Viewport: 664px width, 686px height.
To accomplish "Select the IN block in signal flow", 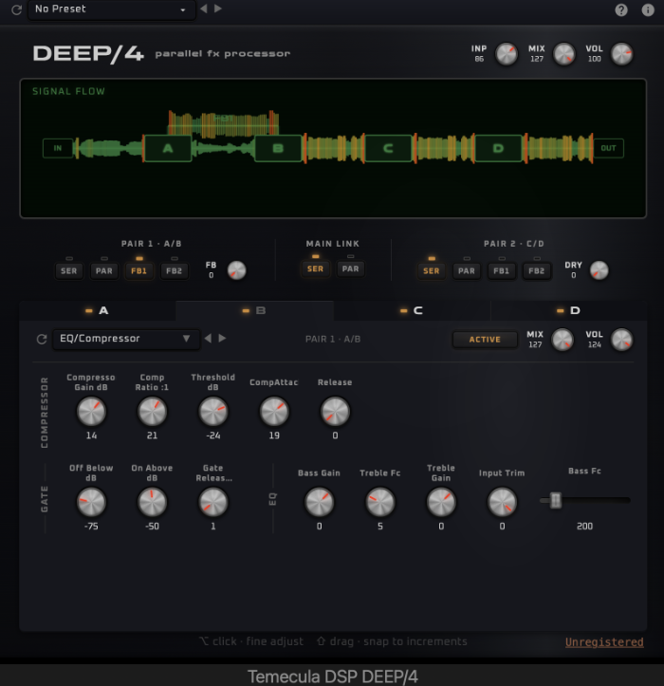I will 58,148.
